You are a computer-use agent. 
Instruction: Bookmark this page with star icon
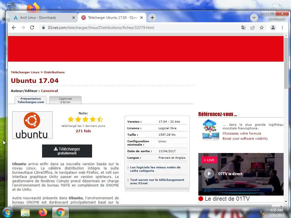[x=262, y=28]
